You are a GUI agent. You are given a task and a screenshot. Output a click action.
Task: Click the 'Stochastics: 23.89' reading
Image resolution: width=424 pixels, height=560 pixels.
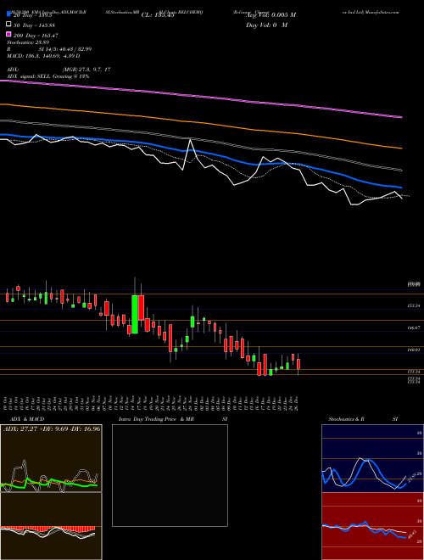[x=26, y=42]
